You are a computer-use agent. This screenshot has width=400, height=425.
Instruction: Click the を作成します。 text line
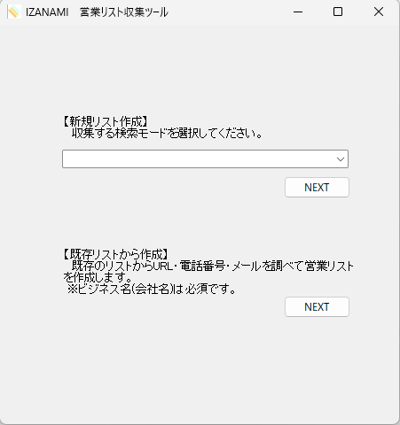pos(98,278)
